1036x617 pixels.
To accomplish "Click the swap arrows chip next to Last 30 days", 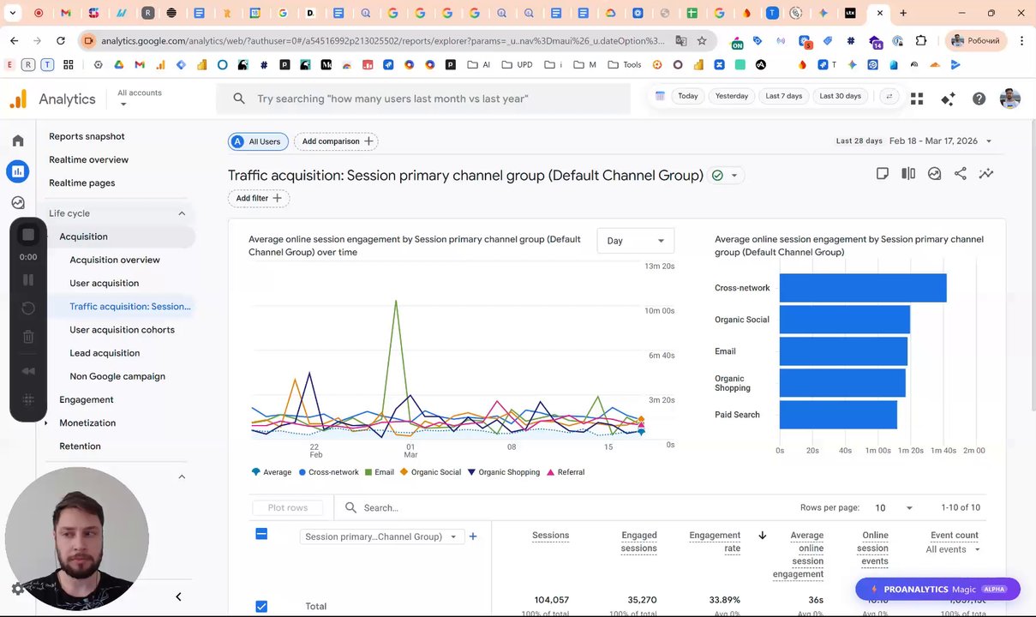I will (x=889, y=96).
